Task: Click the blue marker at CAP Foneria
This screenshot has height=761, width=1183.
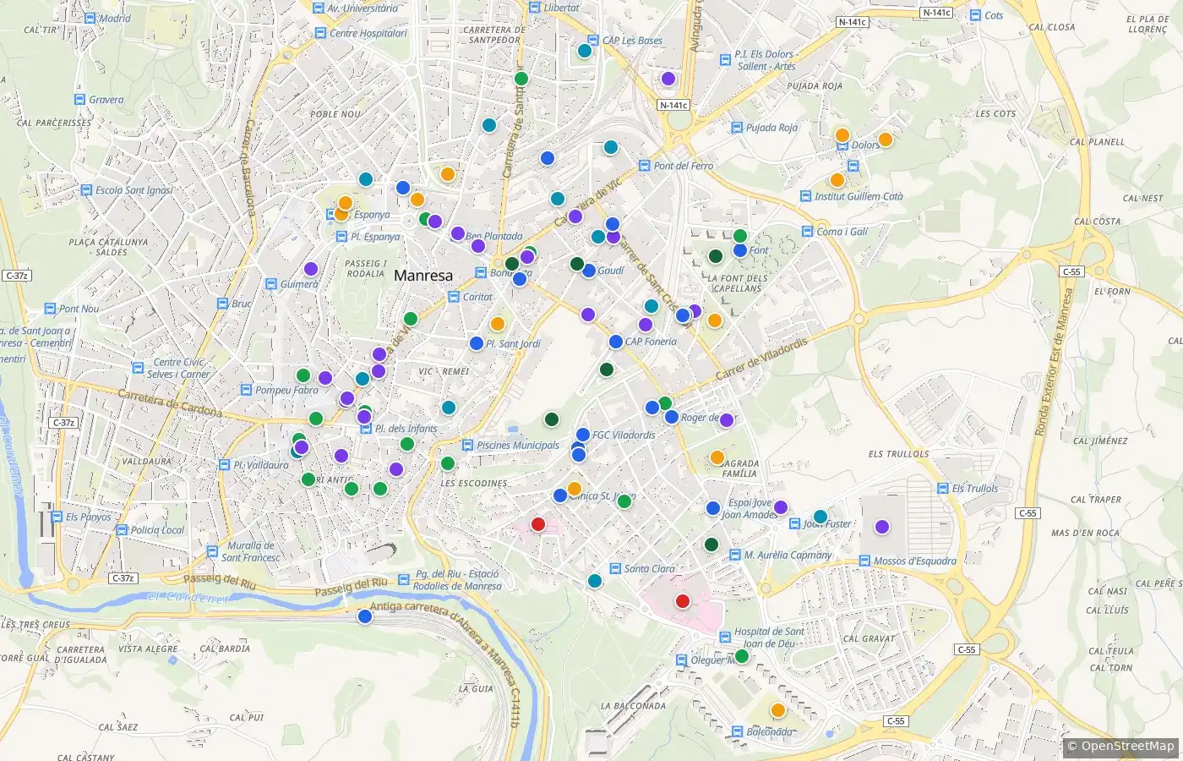Action: [x=616, y=342]
